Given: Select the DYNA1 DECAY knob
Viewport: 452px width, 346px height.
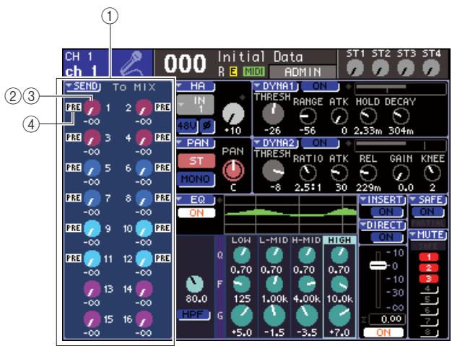Looking at the screenshot, I should click(x=401, y=116).
